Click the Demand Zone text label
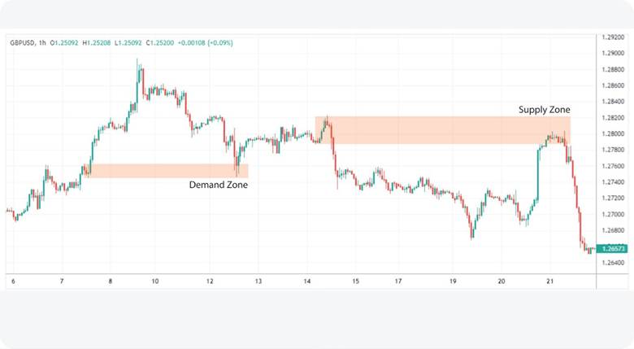Viewport: 634px width, 349px height. click(218, 185)
